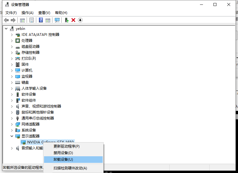Expand the 磁盘驱动器 category arrow
The width and height of the screenshot is (238, 173).
12,47
